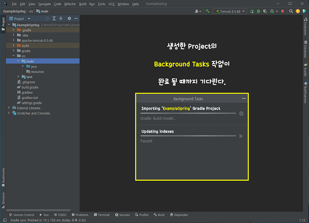Run with coverage shield icon
The height and width of the screenshot is (223, 309).
click(x=265, y=11)
